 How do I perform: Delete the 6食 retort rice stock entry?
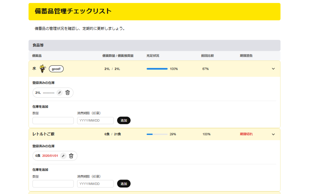(71, 156)
